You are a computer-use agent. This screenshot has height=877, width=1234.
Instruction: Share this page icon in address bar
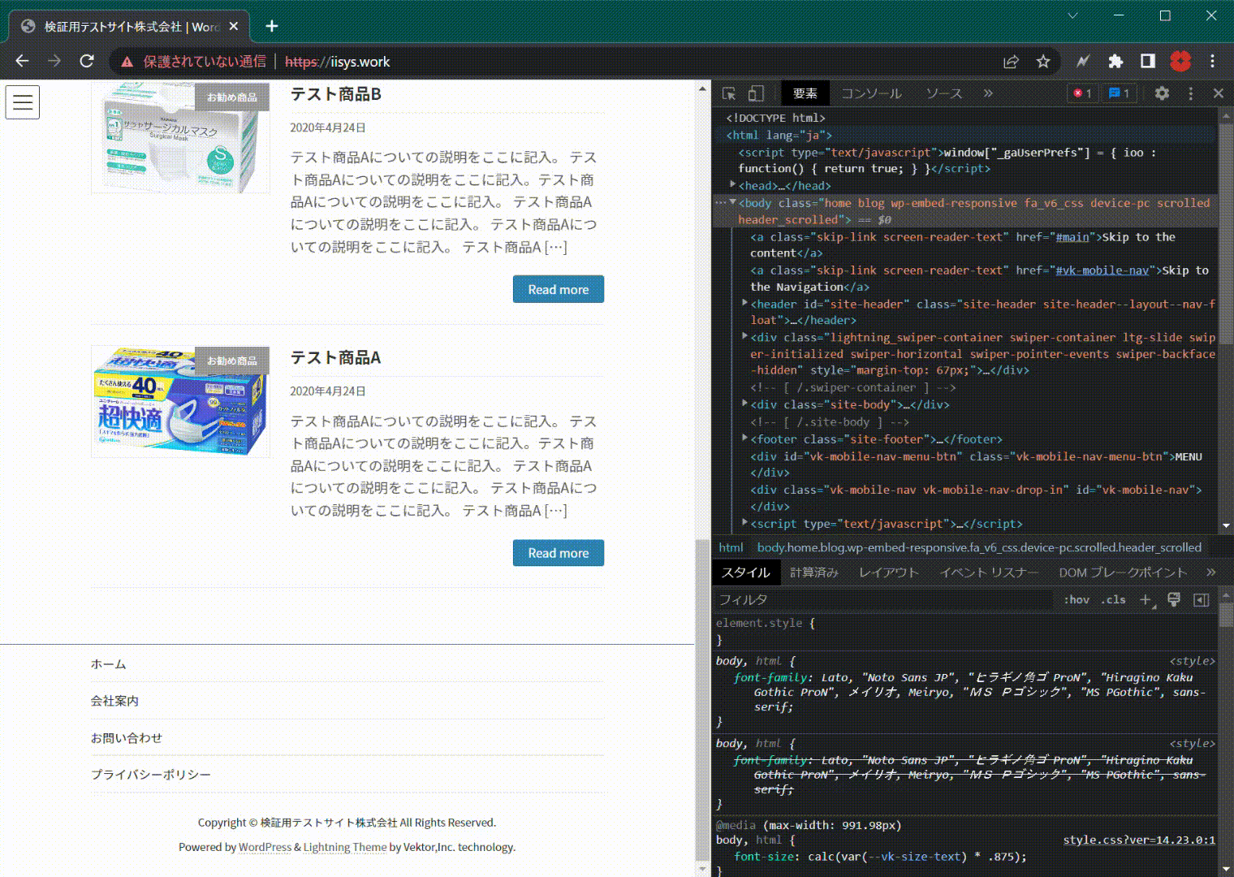(x=1011, y=62)
